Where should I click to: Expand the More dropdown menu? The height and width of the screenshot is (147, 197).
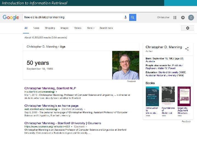(x=91, y=28)
